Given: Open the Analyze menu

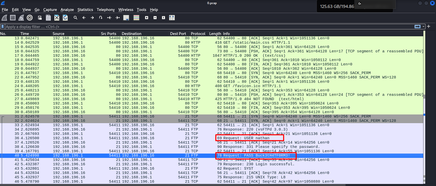Looking at the screenshot, I should (67, 10).
